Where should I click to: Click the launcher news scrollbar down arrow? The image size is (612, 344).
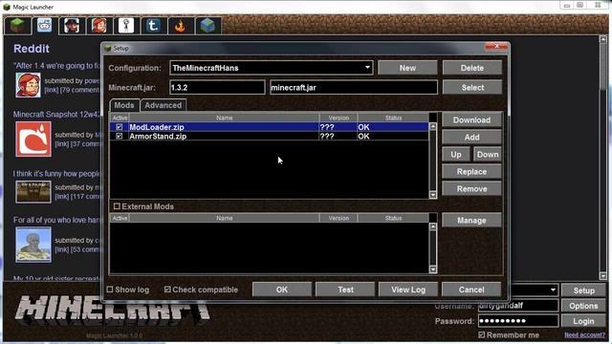click(603, 275)
